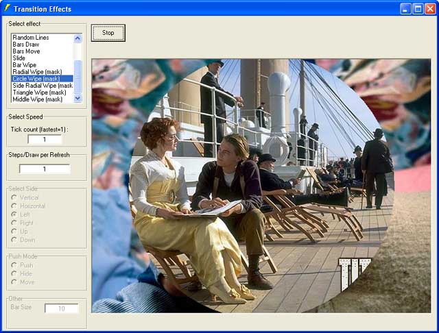Click the Steps/Draw per Refresh field

point(45,169)
